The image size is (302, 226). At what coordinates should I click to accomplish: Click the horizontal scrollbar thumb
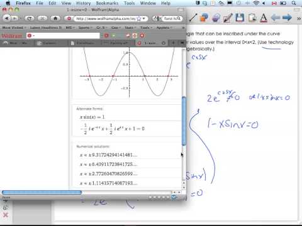click(42, 192)
